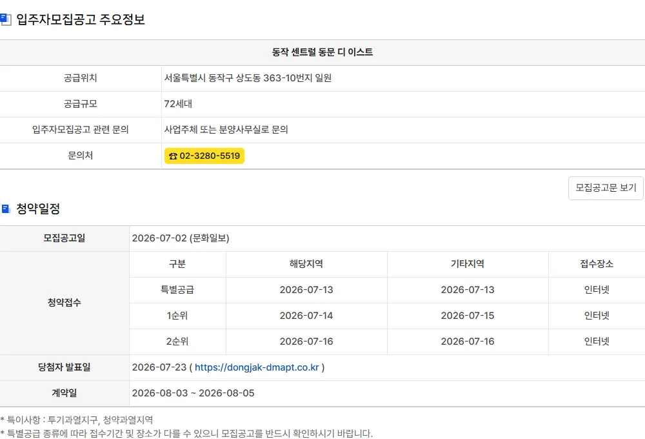Viewport: 645px width, 439px height.
Task: Click contract period 2026-08-03 ~ 2026-08-05
Action: (x=193, y=393)
